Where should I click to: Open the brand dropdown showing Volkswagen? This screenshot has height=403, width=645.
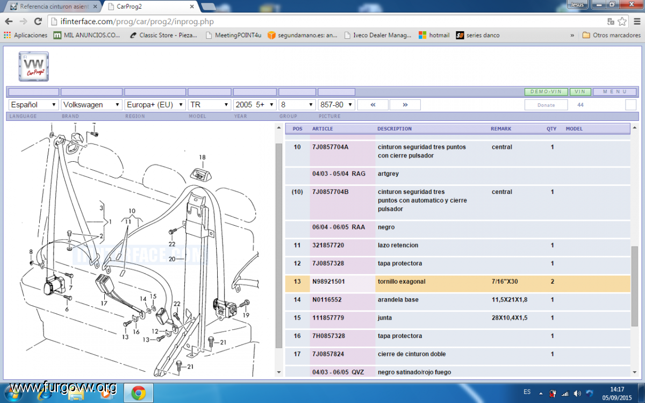(x=91, y=105)
